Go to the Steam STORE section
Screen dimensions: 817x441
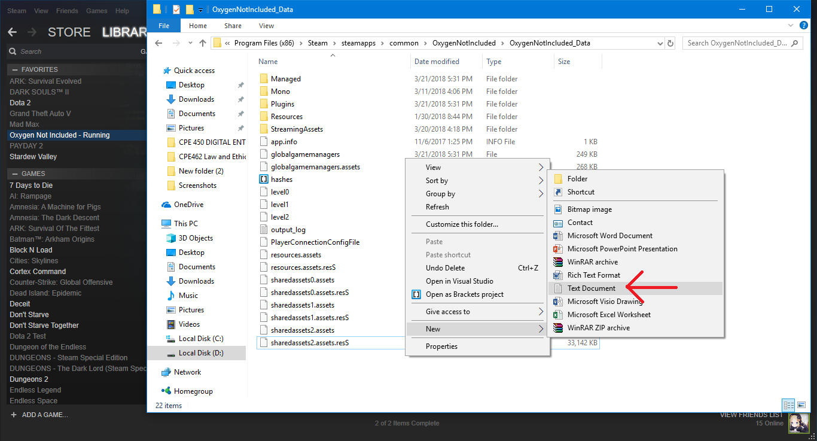coord(69,32)
